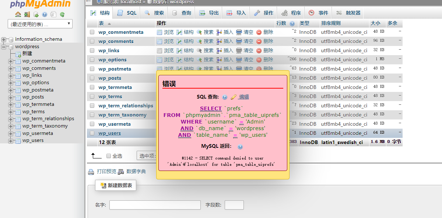This screenshot has height=218, width=442.
Task: Select wp_links in the navigation tree
Action: click(32, 75)
